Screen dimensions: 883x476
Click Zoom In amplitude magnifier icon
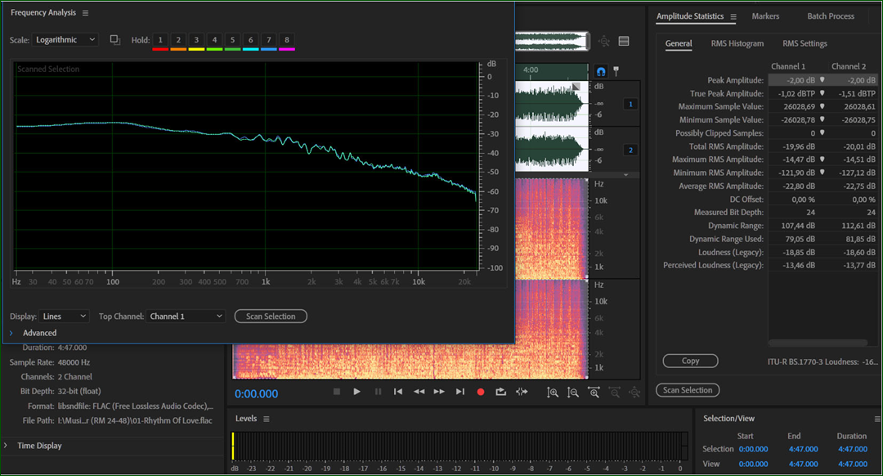[553, 393]
